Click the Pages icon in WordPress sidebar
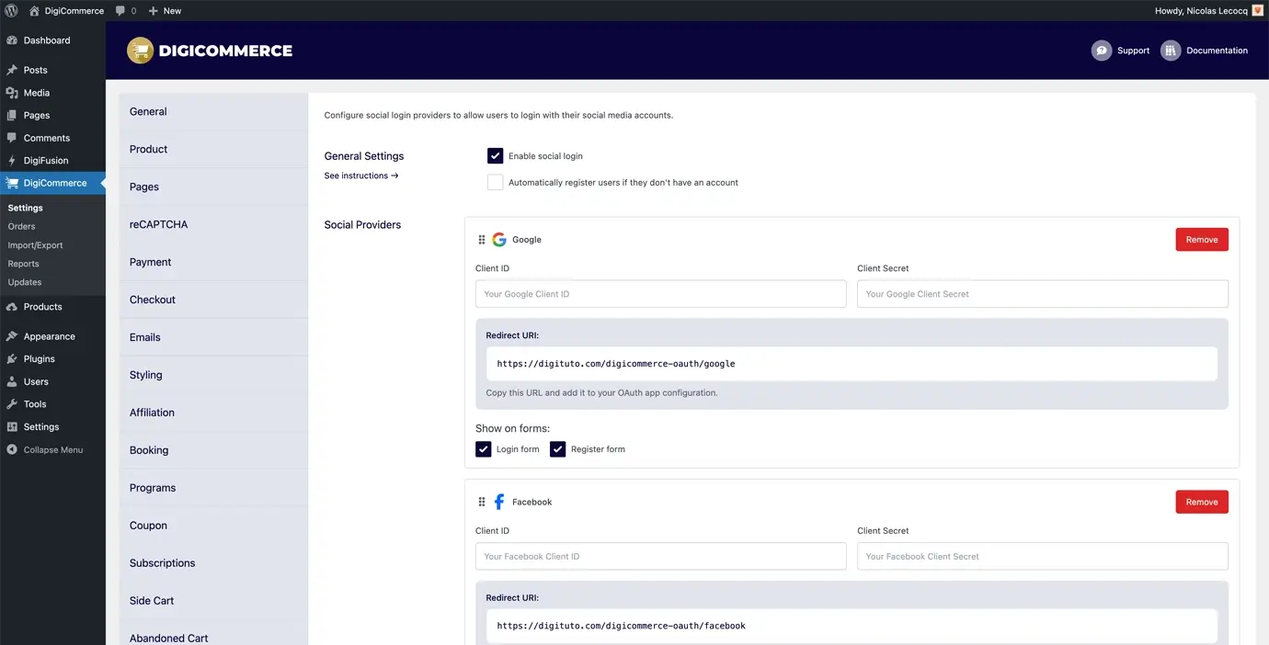The image size is (1269, 645). (12, 116)
